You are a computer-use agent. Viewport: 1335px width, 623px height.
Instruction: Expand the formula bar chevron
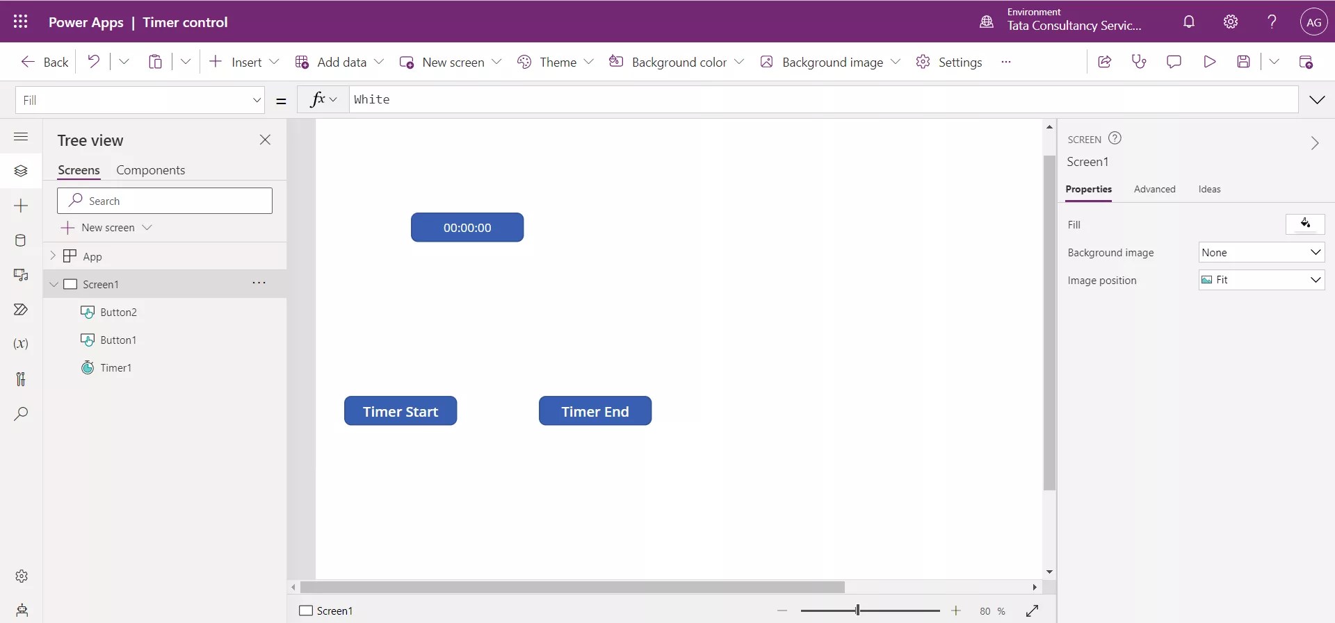click(1317, 99)
